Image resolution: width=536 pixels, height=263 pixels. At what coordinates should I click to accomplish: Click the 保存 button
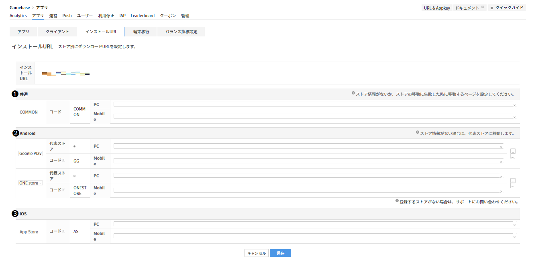tap(280, 253)
